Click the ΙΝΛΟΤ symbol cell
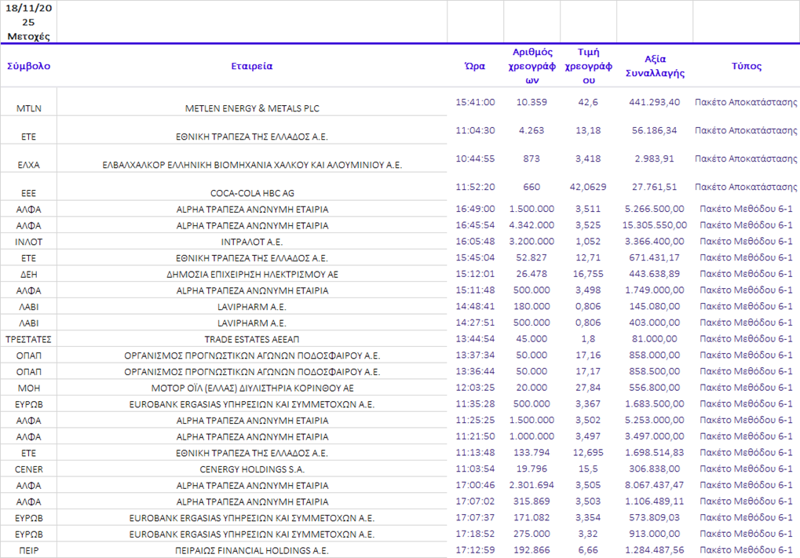 pyautogui.click(x=28, y=242)
